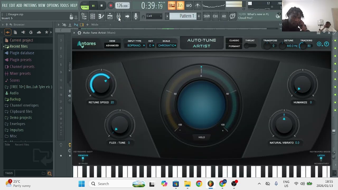Click the arrow left of Pattern 1
Viewport: 338px width, 190px height.
[167, 16]
